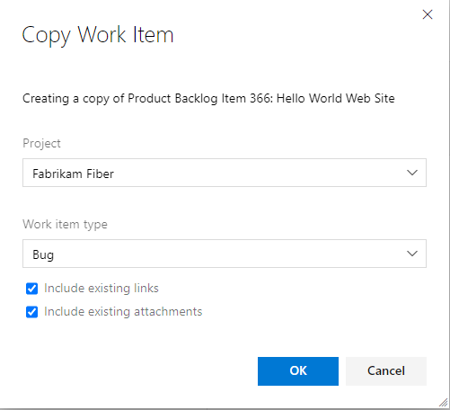The height and width of the screenshot is (410, 450).
Task: Confirm the copy with the OK button
Action: [x=298, y=371]
